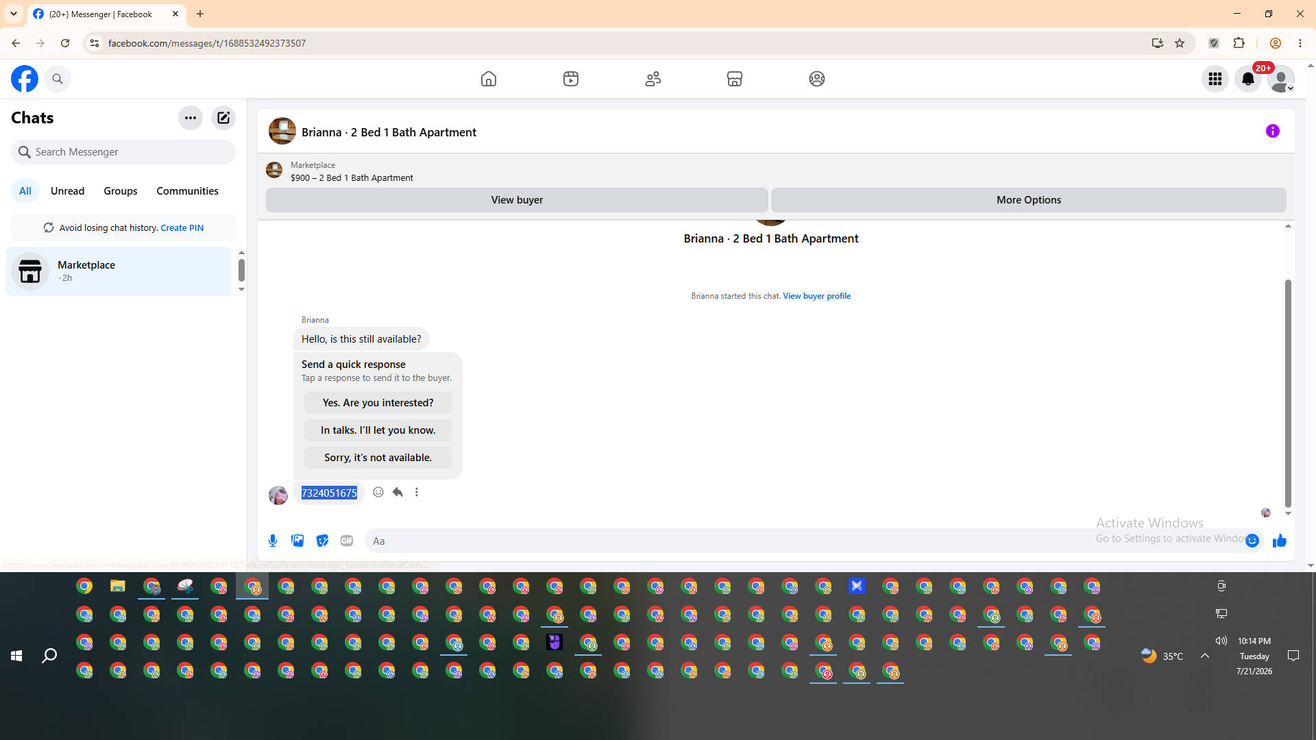Open File Explorer from the taskbar
The image size is (1316, 740).
coord(118,587)
